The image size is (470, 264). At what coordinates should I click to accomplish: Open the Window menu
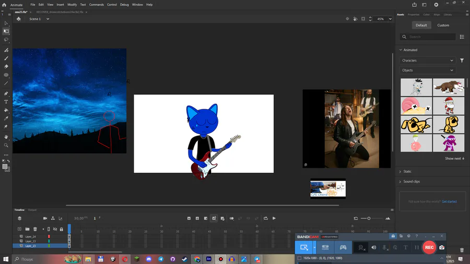point(137,5)
